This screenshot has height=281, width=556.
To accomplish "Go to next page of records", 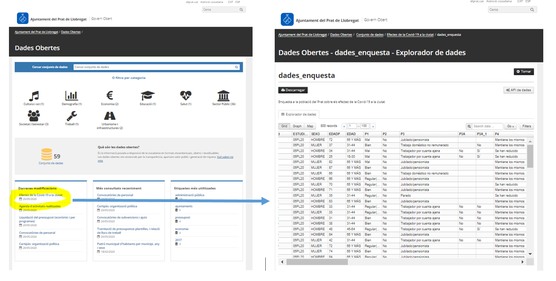I will click(373, 126).
